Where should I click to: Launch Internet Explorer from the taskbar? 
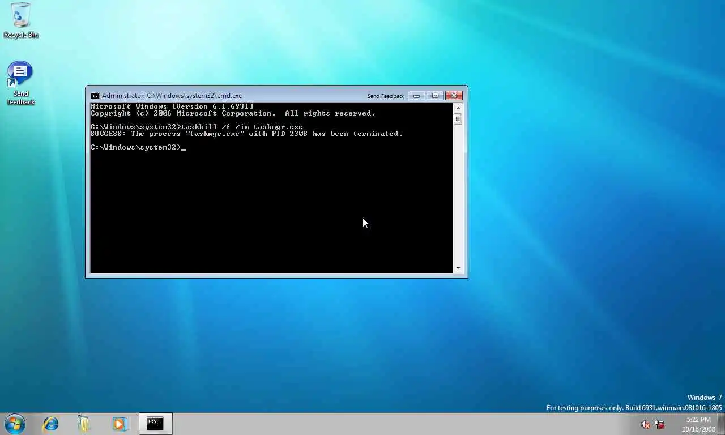click(x=50, y=424)
